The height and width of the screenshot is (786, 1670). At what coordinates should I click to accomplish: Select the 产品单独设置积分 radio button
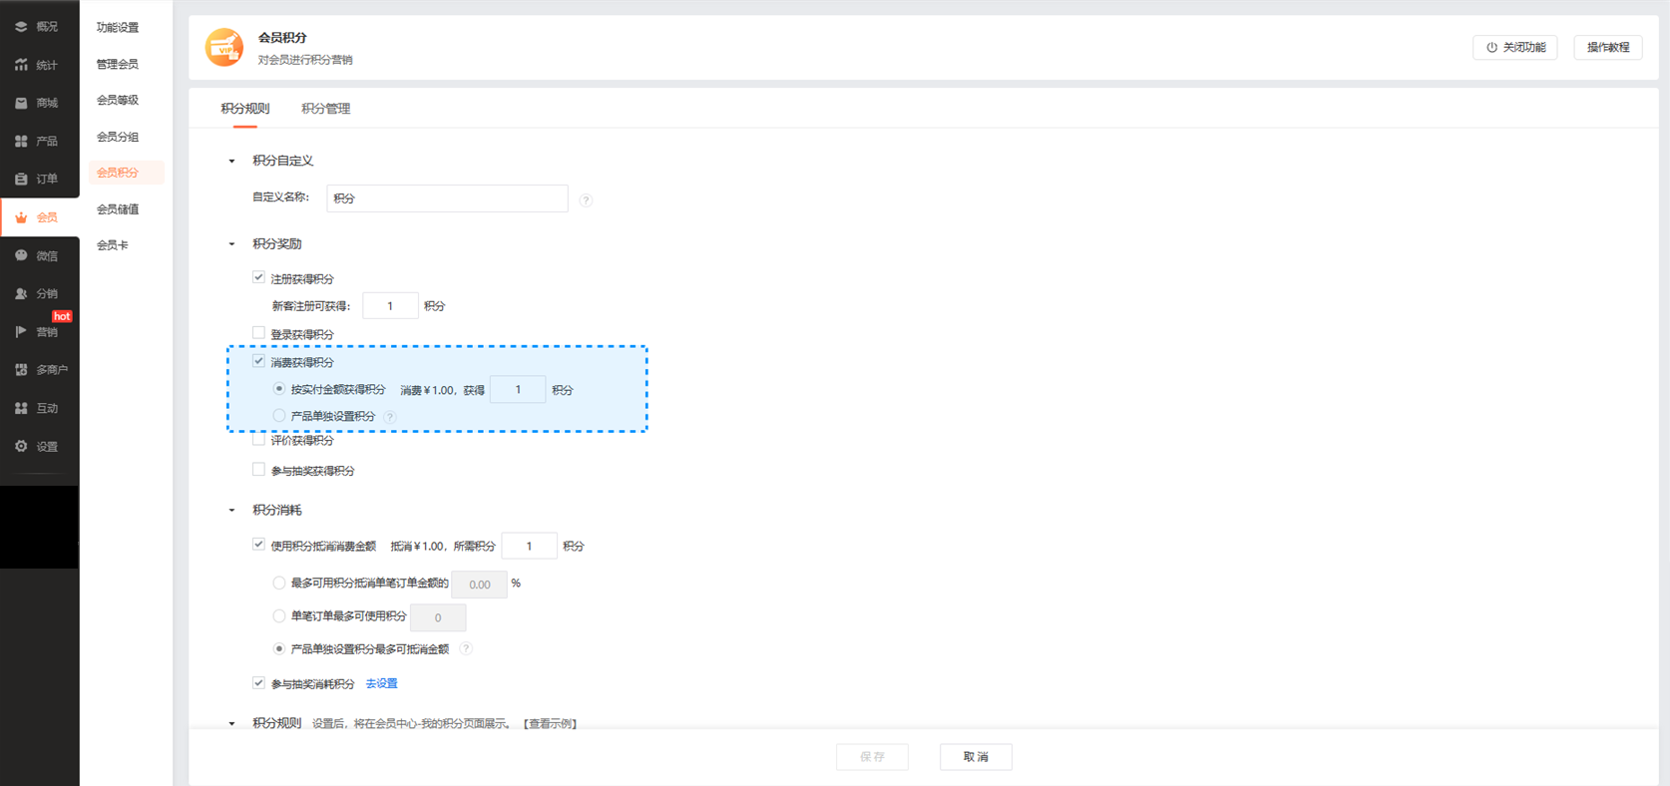[x=279, y=416]
